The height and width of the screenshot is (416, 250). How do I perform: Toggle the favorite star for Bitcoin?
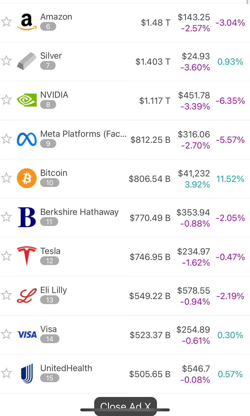click(x=6, y=178)
